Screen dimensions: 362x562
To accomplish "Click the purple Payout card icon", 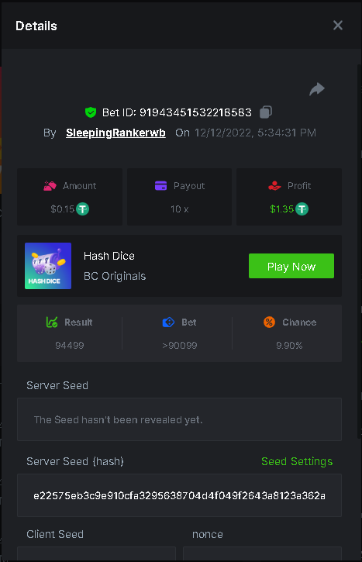I will (160, 186).
